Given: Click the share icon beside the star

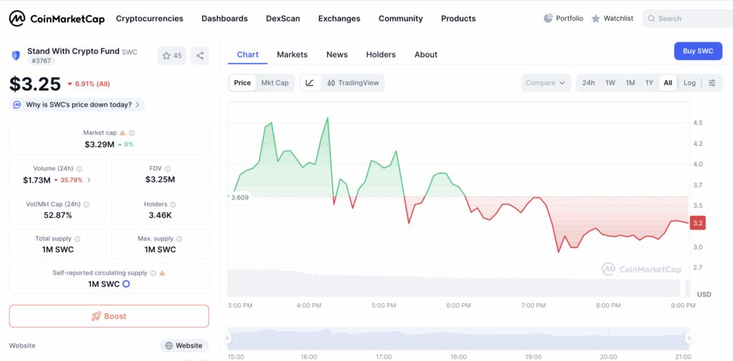Looking at the screenshot, I should click(200, 56).
